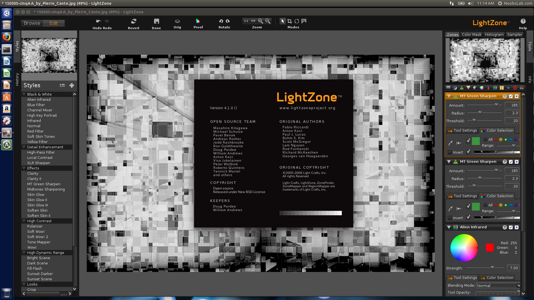Collapse the Alien Infrared tool panel
Screen dimensions: 534x300
pos(449,227)
